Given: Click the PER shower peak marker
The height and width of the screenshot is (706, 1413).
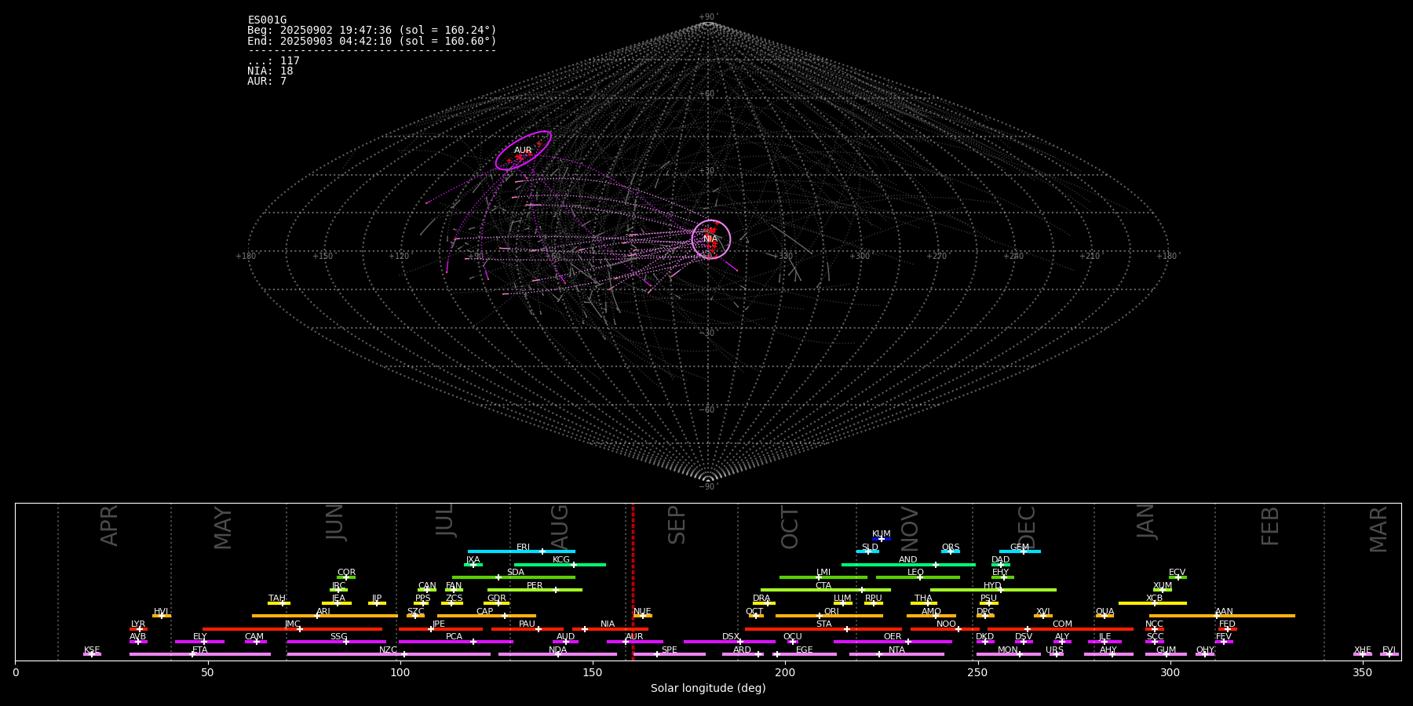Looking at the screenshot, I should coord(556,590).
